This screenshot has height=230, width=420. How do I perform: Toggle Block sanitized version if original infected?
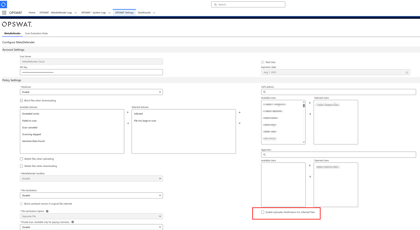click(x=21, y=204)
